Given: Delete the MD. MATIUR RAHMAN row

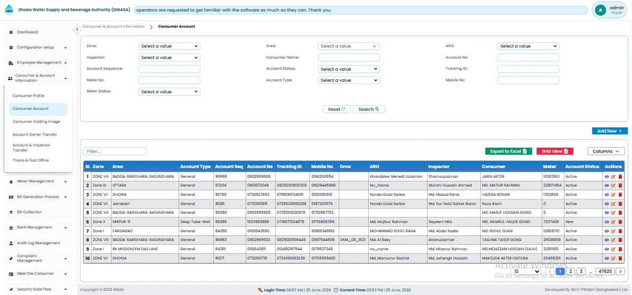Looking at the screenshot, I should (x=620, y=186).
